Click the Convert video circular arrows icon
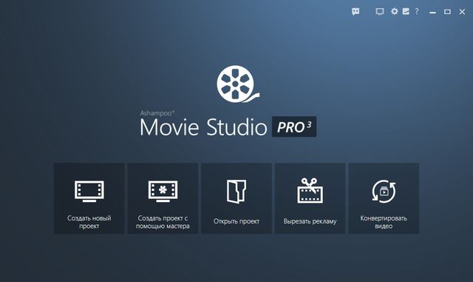This screenshot has height=282, width=473. 384,191
